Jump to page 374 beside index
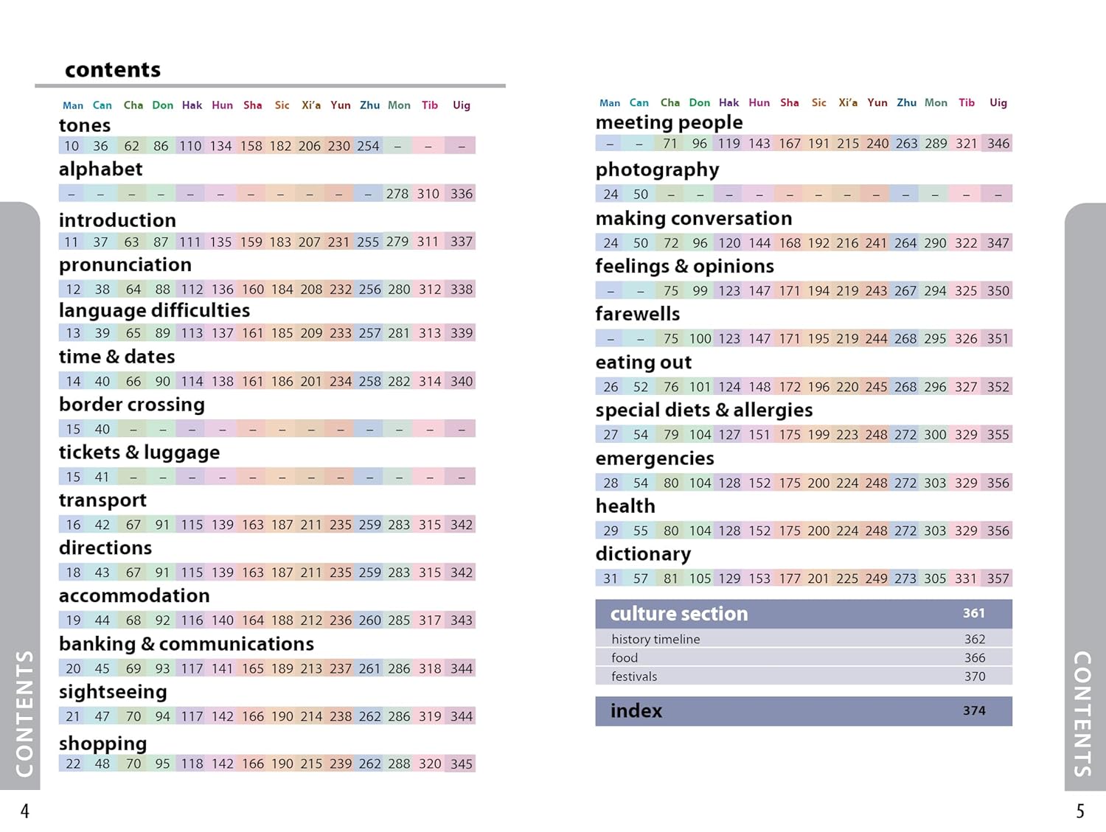This screenshot has width=1106, height=832. pyautogui.click(x=973, y=710)
